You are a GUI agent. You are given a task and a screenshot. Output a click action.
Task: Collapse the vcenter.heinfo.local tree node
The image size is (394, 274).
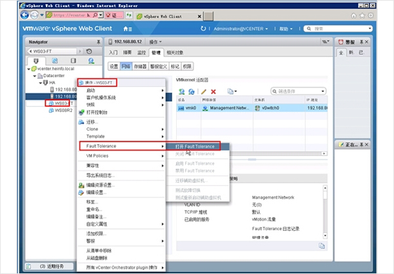29,69
